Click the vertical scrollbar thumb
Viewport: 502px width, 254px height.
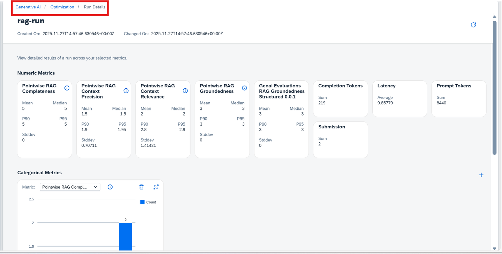(495, 88)
